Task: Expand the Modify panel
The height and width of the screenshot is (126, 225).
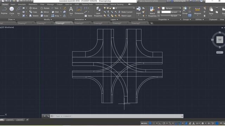Action: coord(48,20)
